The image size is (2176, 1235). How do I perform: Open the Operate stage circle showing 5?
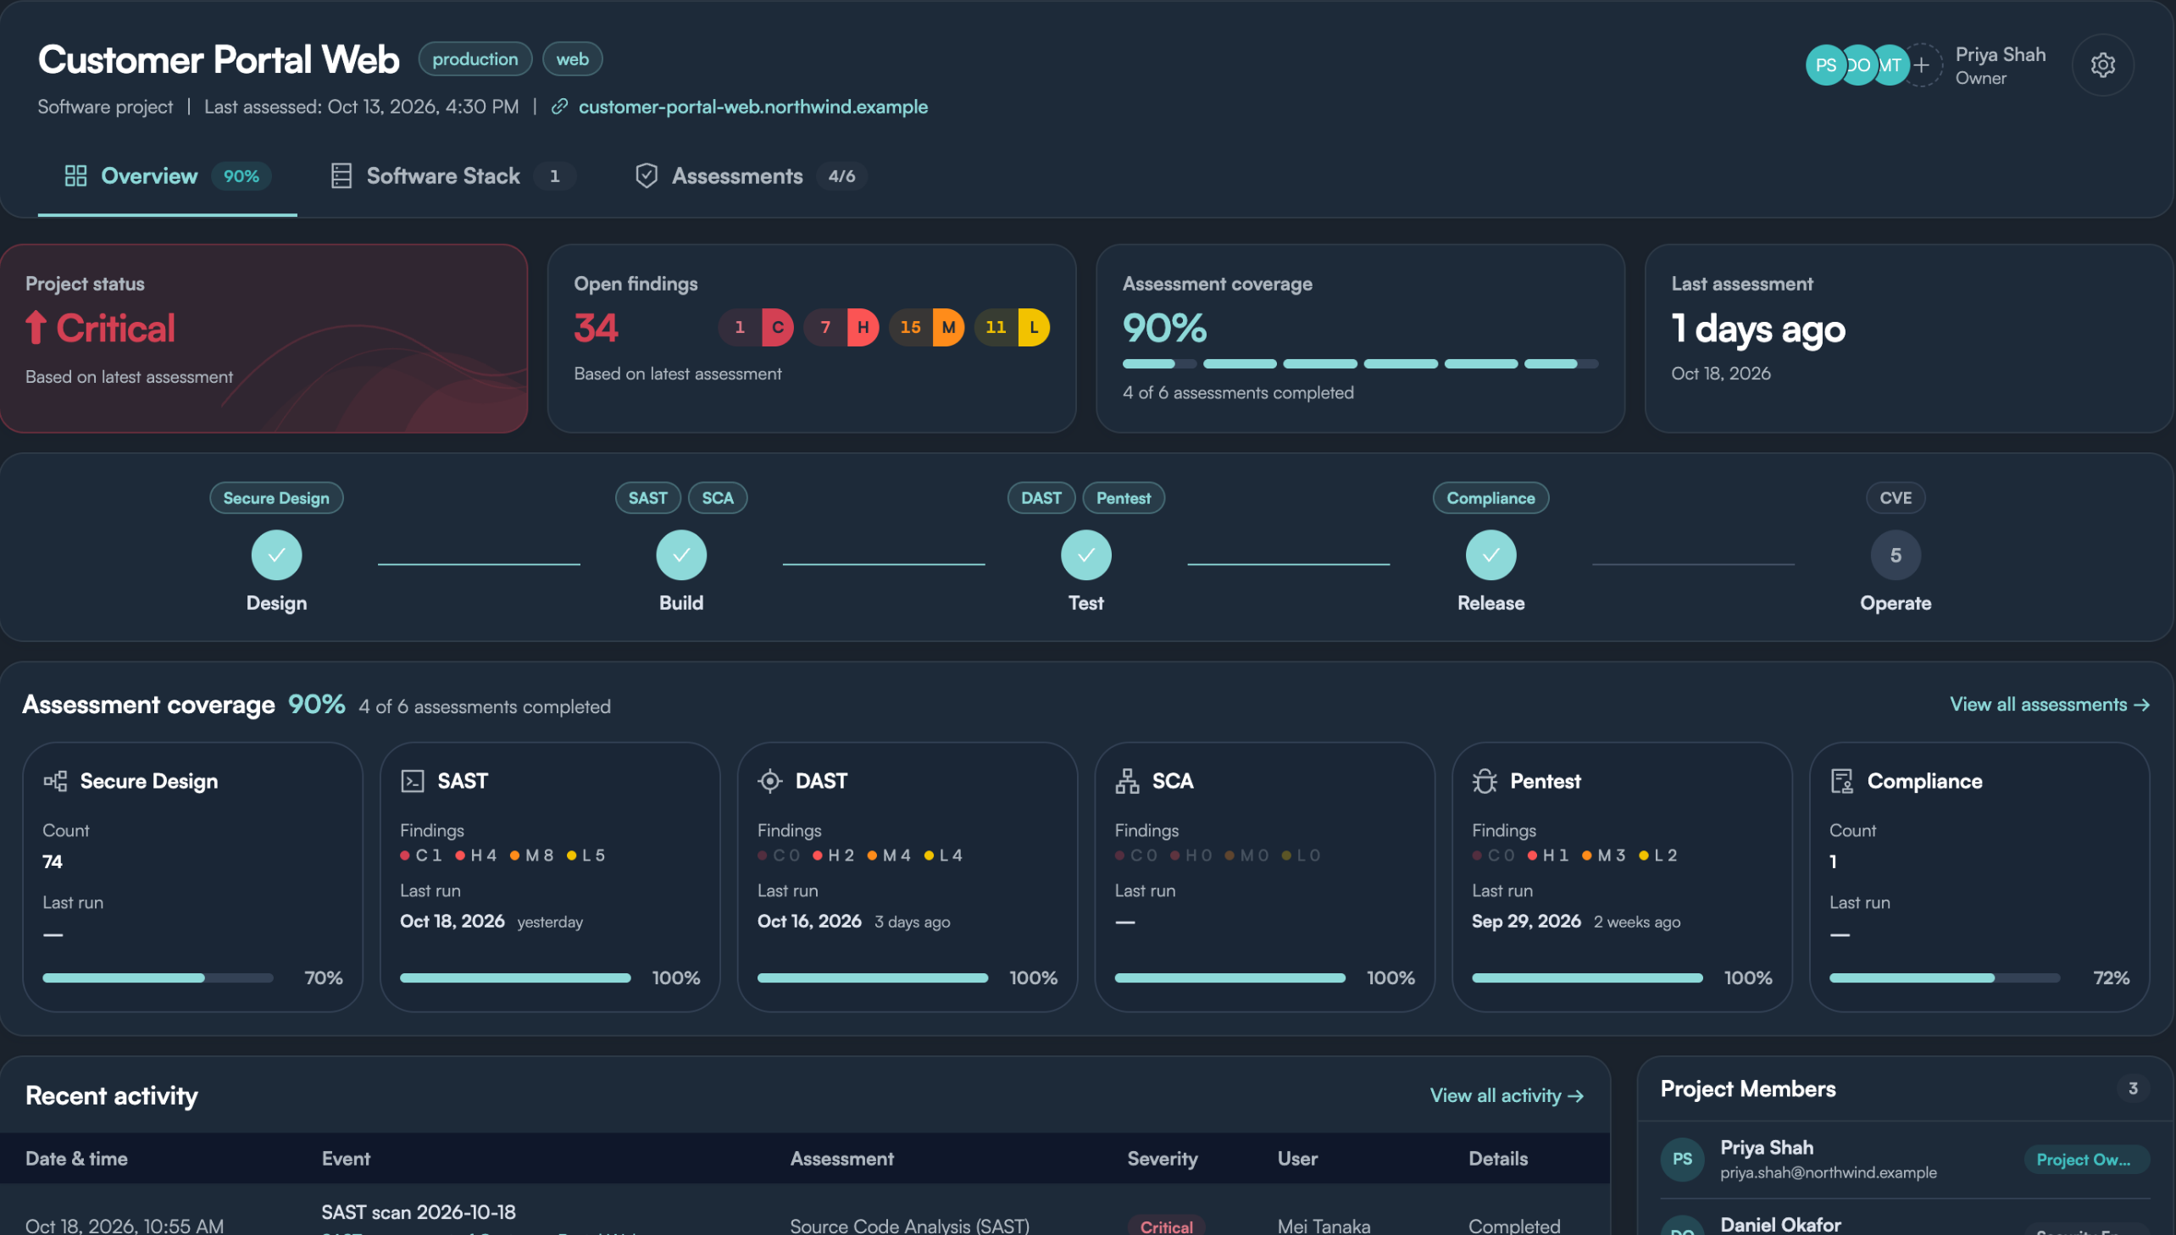[x=1896, y=556]
